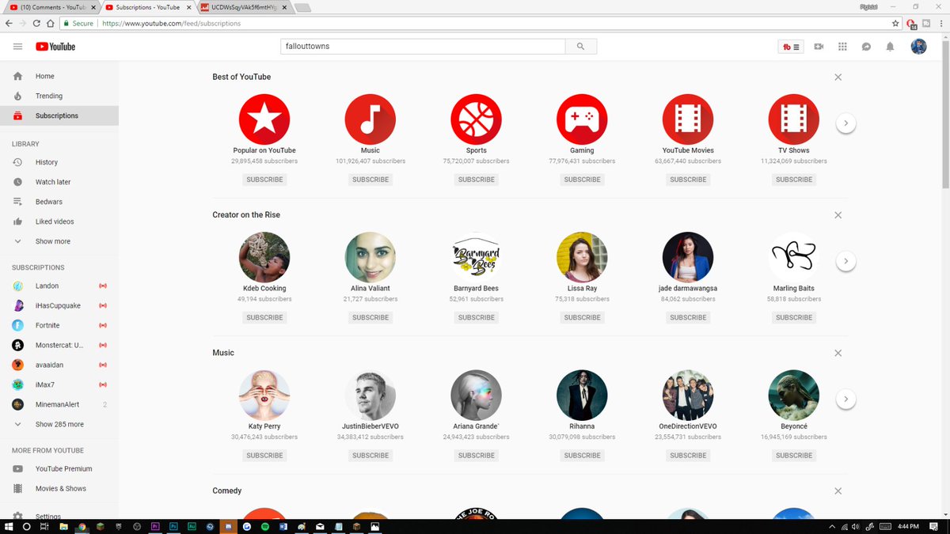The width and height of the screenshot is (950, 534).
Task: Open the Sports basketball channel icon
Action: (x=477, y=119)
